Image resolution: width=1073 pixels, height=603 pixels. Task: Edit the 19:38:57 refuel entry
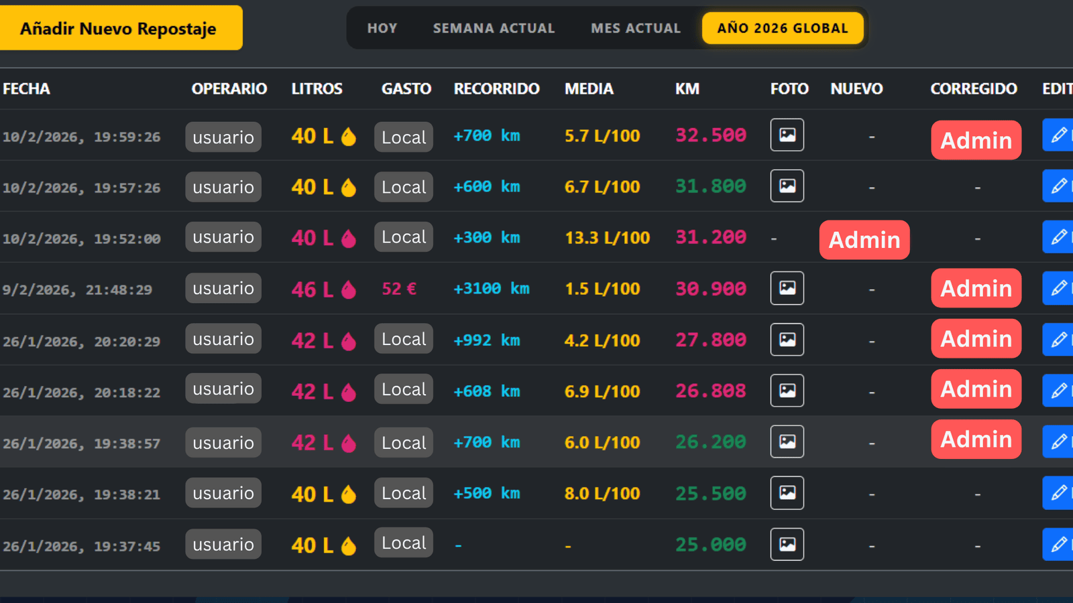point(1058,442)
